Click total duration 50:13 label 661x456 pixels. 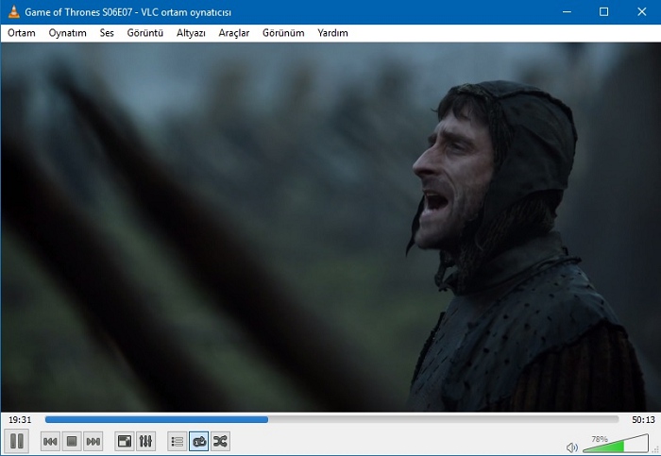[643, 420]
